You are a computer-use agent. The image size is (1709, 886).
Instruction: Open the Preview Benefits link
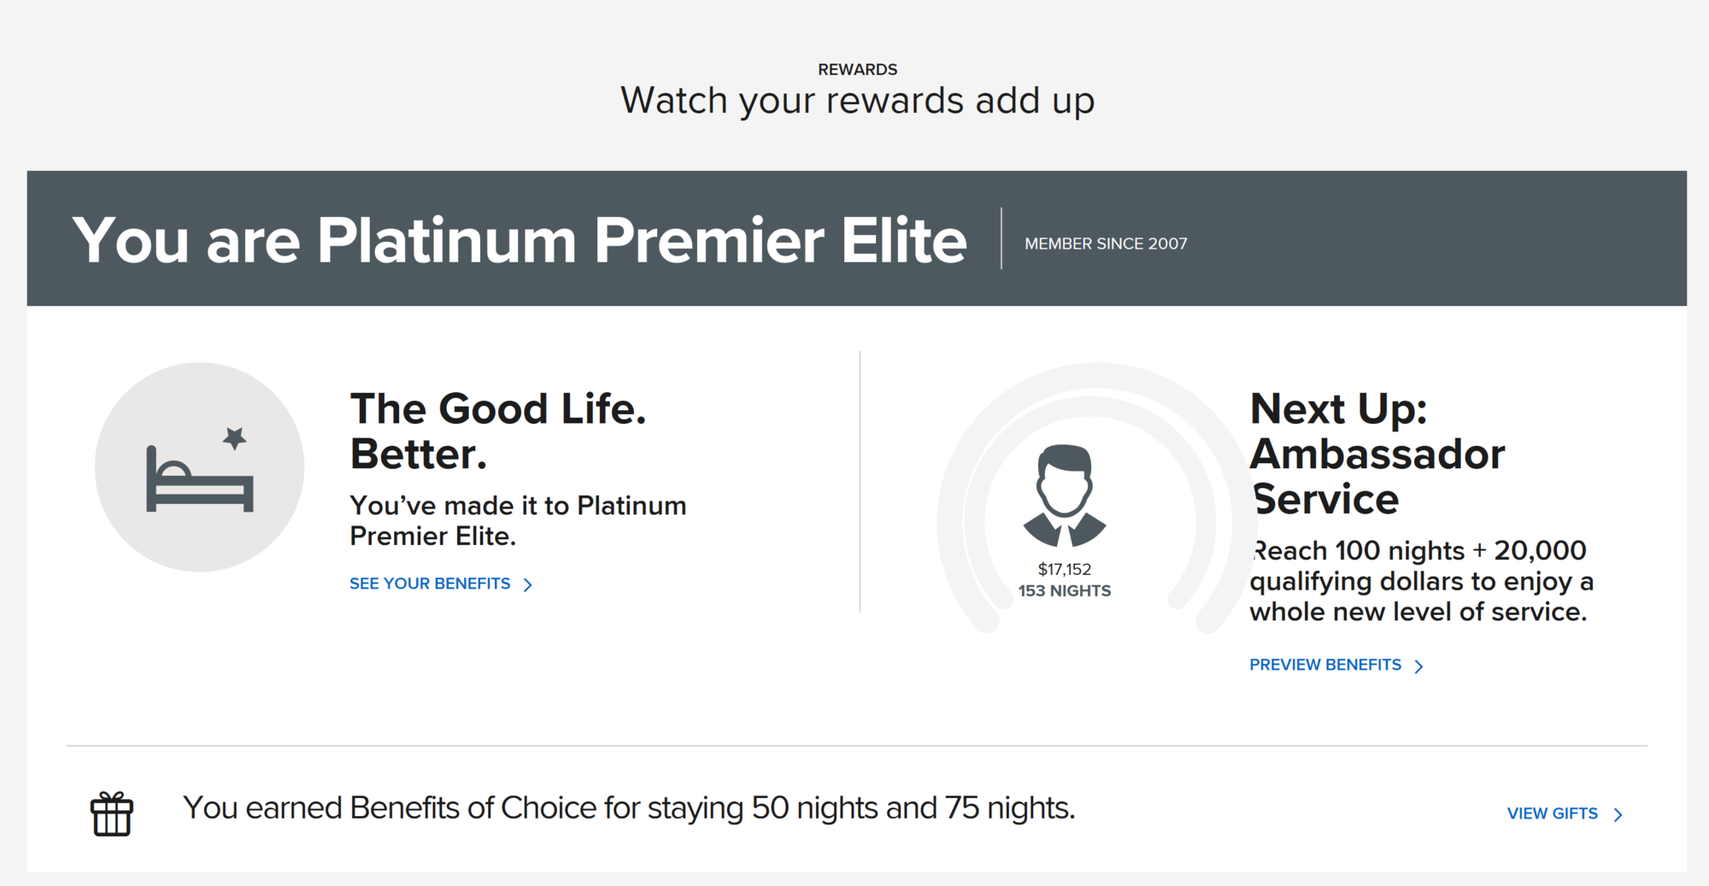click(x=1324, y=665)
